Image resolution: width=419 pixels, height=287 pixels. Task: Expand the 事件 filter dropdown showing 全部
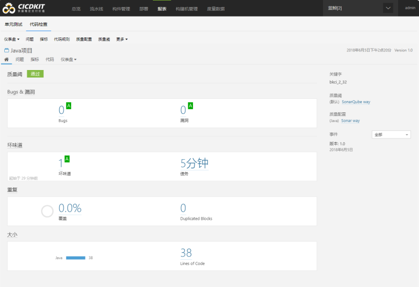(391, 135)
